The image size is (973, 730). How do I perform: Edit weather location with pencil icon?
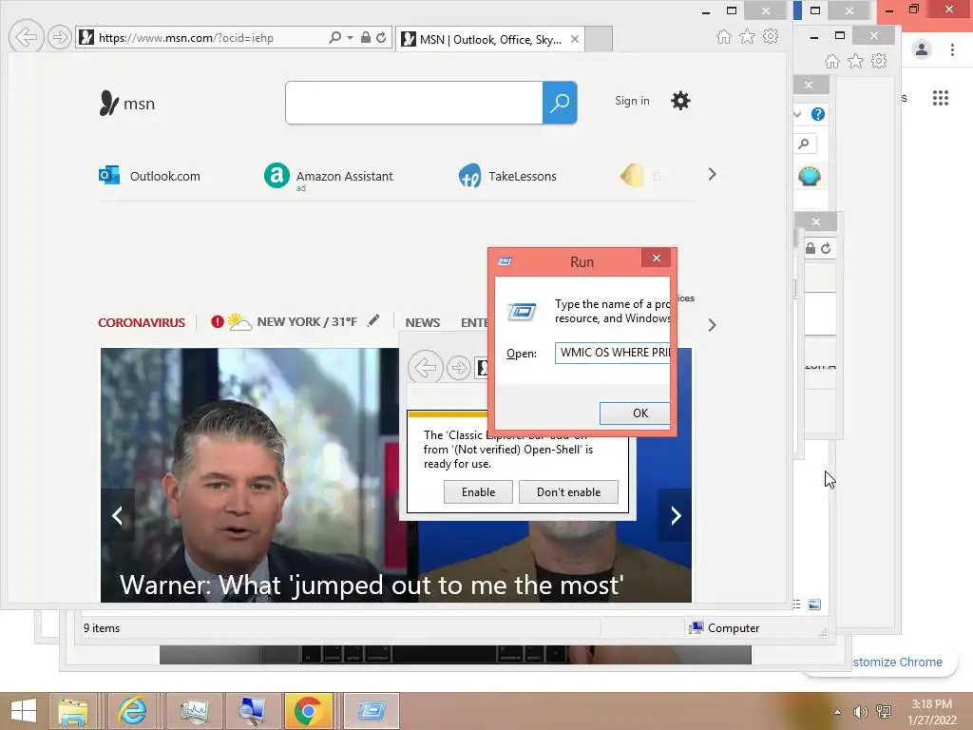point(372,321)
